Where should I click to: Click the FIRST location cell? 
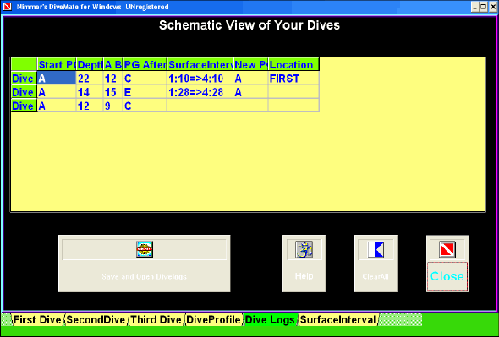click(x=293, y=79)
